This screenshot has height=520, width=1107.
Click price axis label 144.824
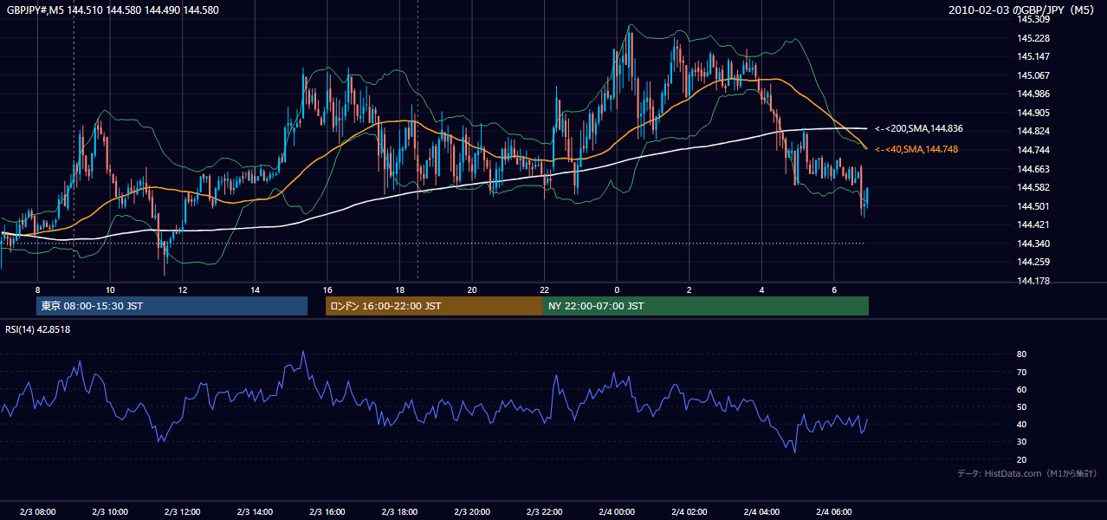1034,131
